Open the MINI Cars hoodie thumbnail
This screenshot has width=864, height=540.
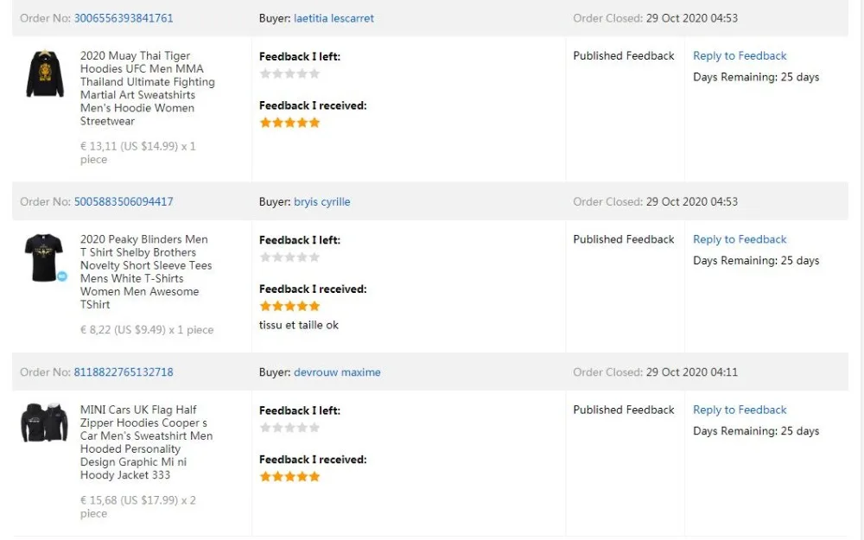pos(44,423)
